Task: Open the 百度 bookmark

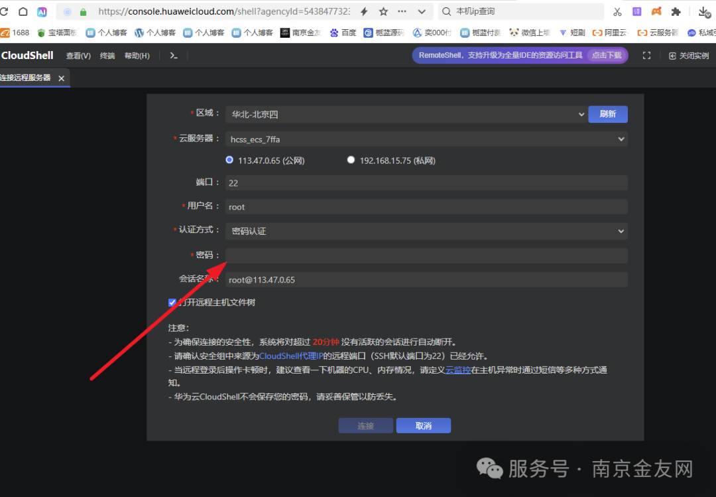Action: (x=343, y=33)
